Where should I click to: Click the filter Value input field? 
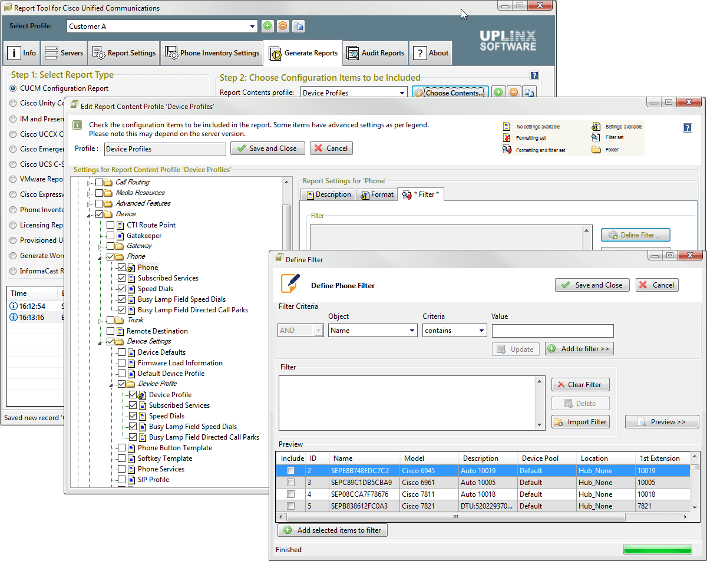click(x=553, y=331)
